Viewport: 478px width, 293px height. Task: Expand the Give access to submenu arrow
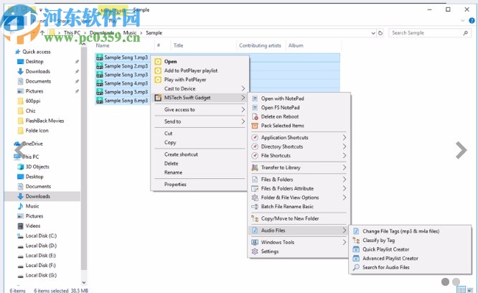243,109
